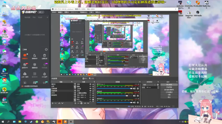222x124 pixels.
Task: Click the 开始录制 button in Controls
Action: click(x=169, y=87)
